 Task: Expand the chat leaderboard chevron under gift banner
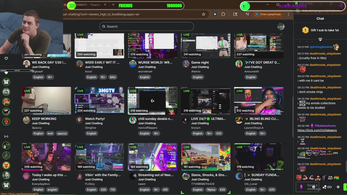pyautogui.click(x=320, y=39)
